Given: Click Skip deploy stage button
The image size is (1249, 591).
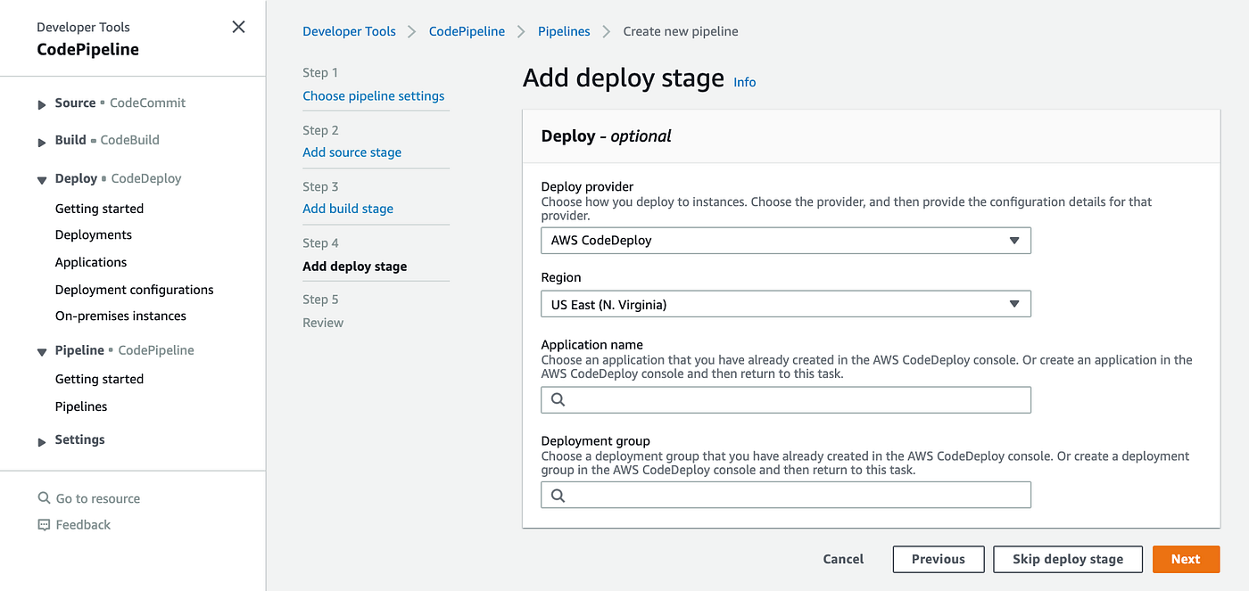Looking at the screenshot, I should point(1067,559).
